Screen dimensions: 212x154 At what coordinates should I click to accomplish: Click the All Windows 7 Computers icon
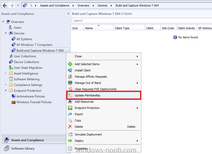pyautogui.click(x=14, y=45)
